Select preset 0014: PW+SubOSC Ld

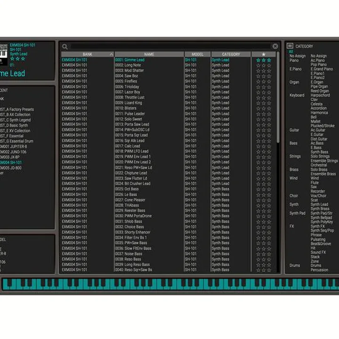pos(132,130)
